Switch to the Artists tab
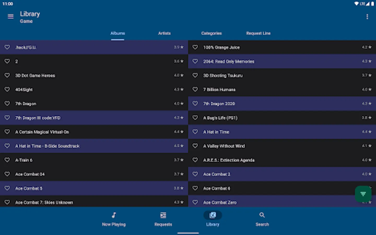 pyautogui.click(x=164, y=33)
